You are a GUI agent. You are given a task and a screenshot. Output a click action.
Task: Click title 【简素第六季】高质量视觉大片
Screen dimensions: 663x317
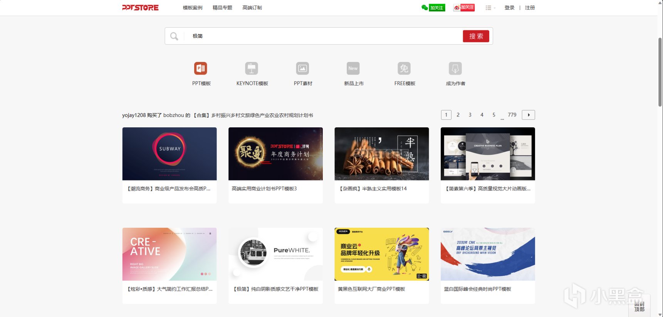(x=488, y=189)
